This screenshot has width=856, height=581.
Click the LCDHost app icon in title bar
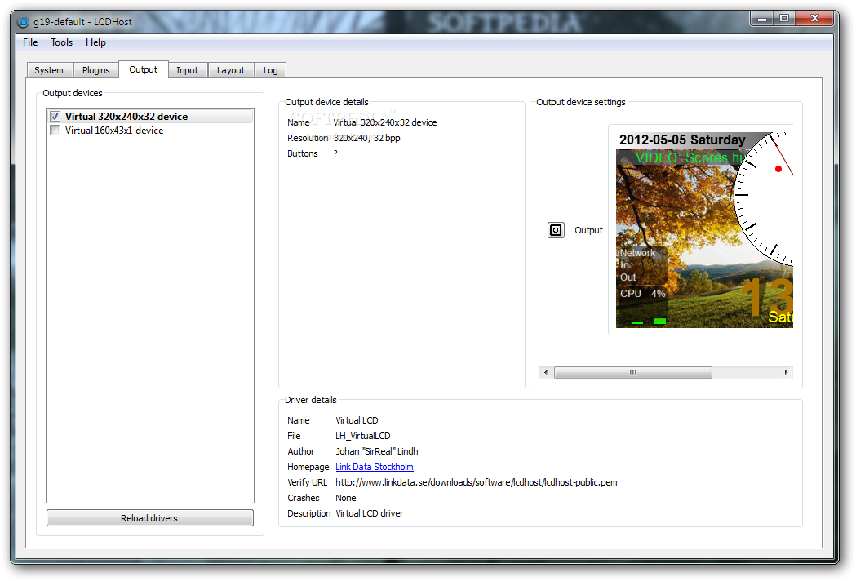(x=23, y=22)
